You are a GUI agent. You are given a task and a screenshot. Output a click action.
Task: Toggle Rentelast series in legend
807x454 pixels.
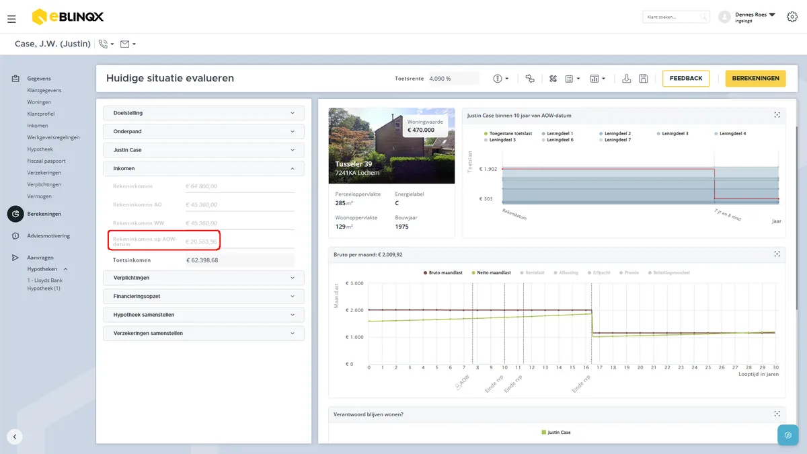click(531, 272)
